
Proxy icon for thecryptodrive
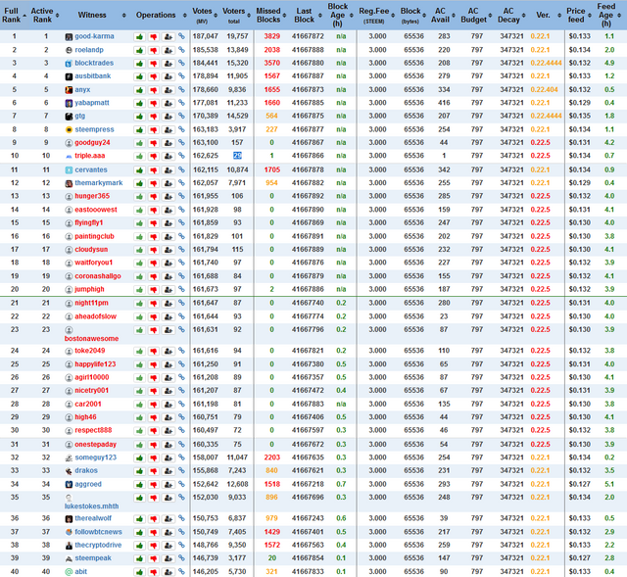pos(169,546)
